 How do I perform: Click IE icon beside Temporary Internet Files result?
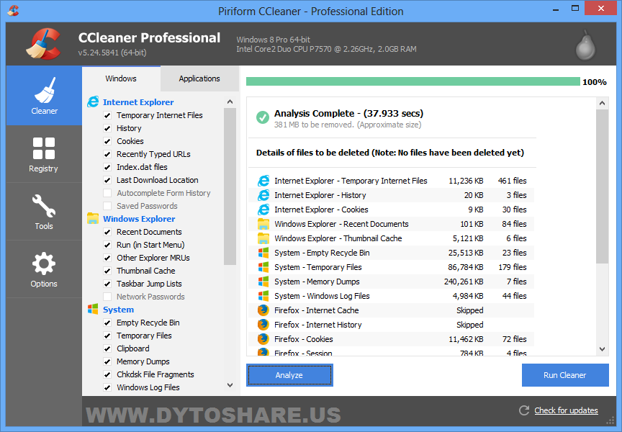point(263,181)
